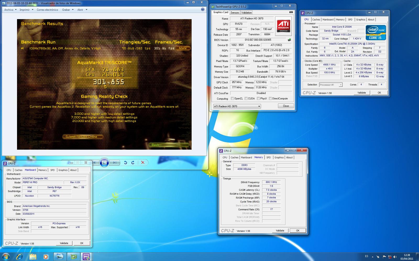This screenshot has width=419, height=261.
Task: Launch Internet Explorer from taskbar
Action: coord(19,257)
